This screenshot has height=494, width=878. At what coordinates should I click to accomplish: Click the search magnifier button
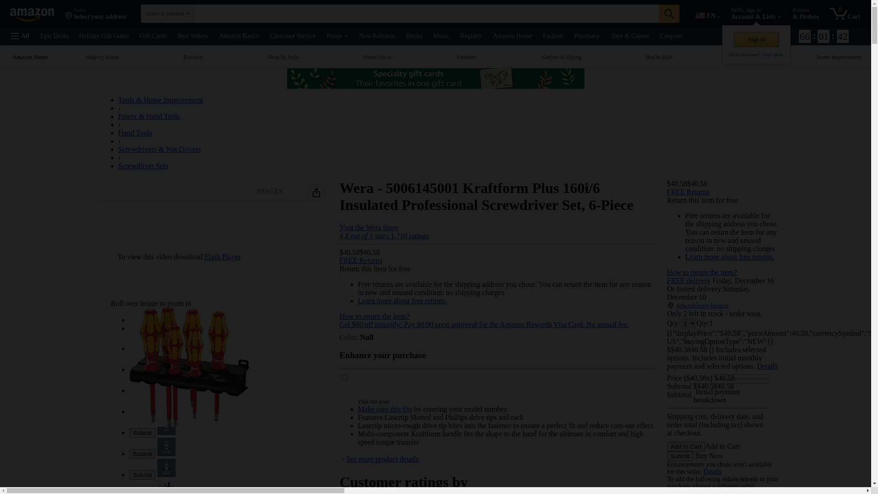click(669, 14)
